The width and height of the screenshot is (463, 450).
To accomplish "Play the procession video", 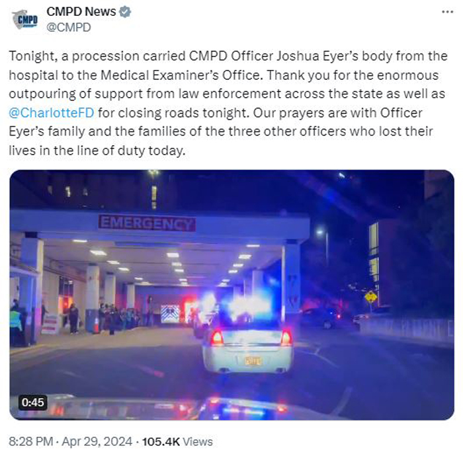I will click(232, 295).
